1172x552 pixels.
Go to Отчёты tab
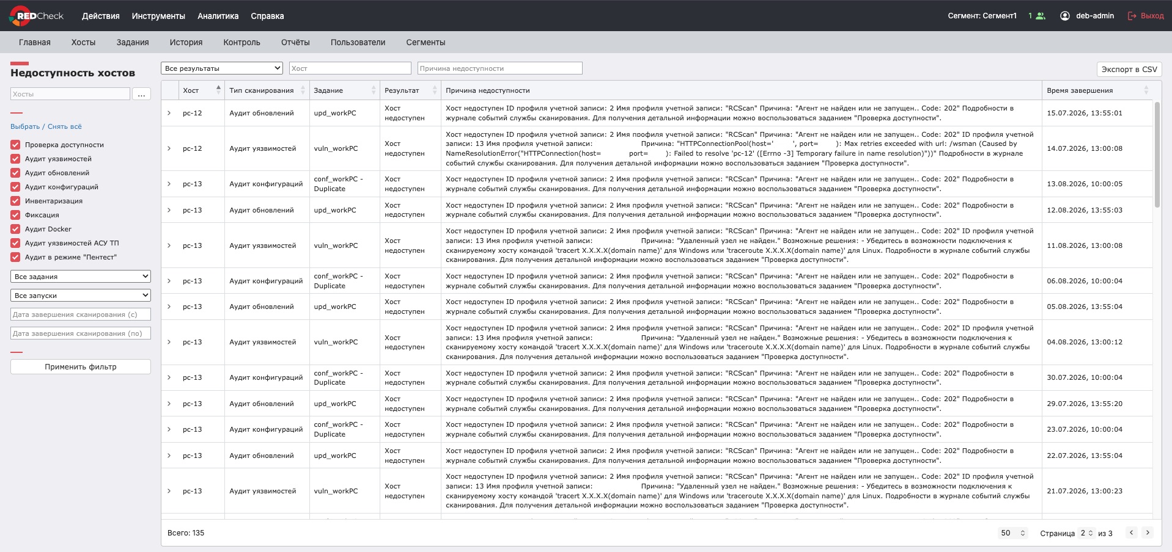click(x=295, y=42)
